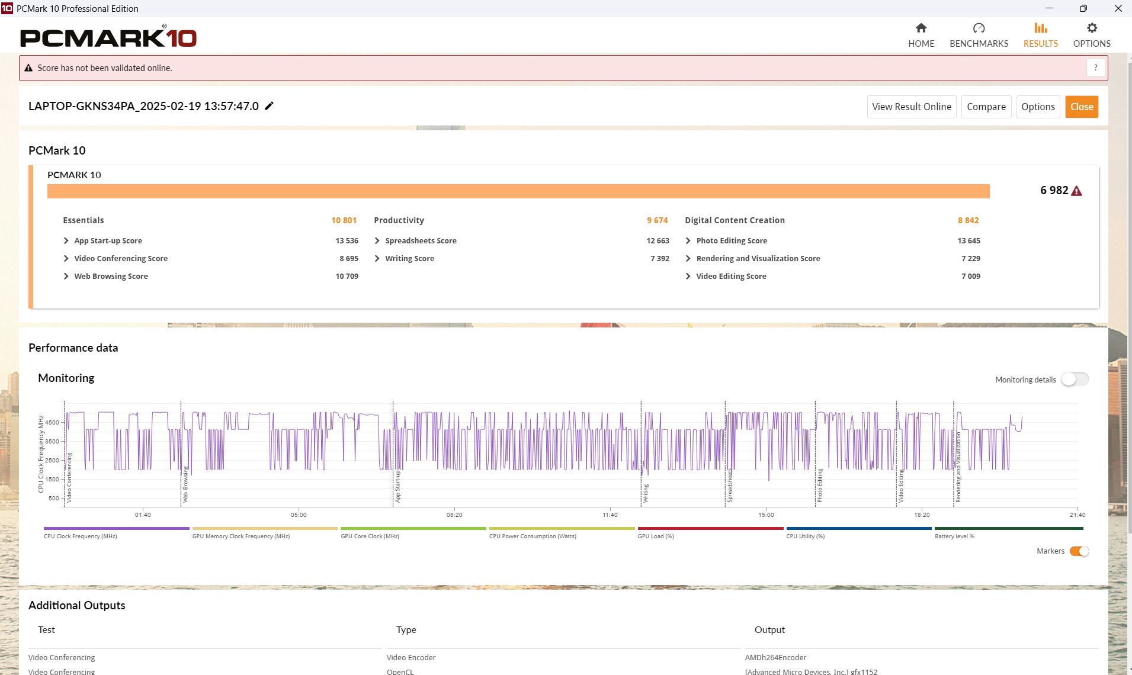Expand Video Conferencing Score details
The width and height of the screenshot is (1132, 675).
tap(66, 259)
